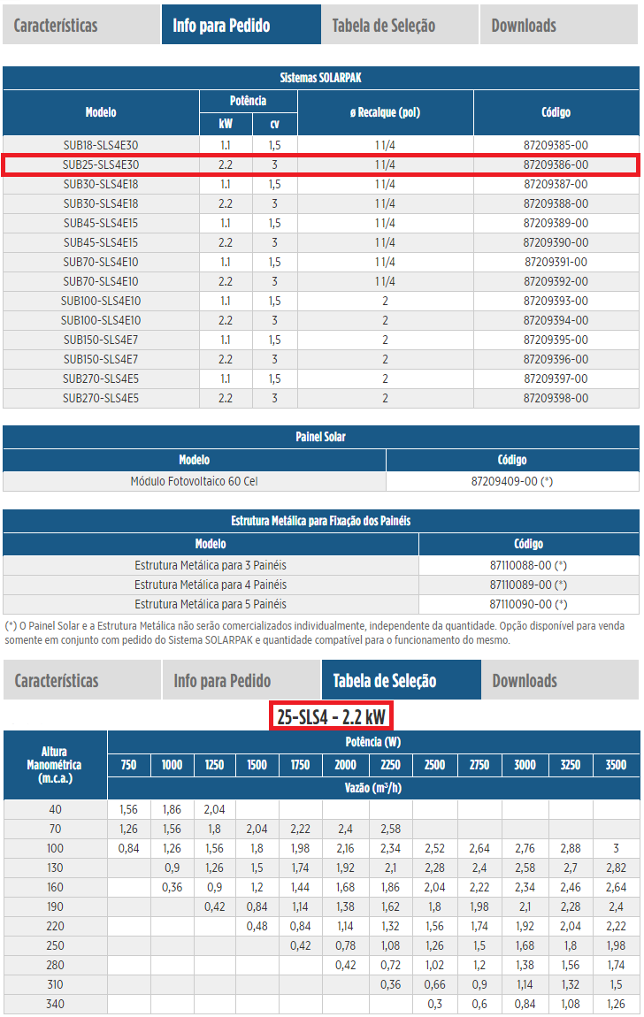This screenshot has height=1017, width=644.
Task: Click code 87209391-00
Action: 556,262
